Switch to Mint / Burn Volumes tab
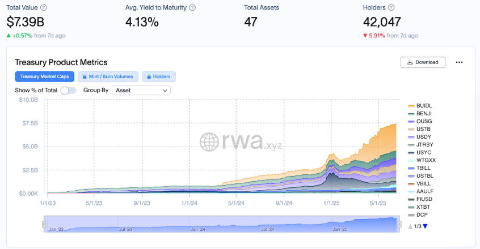Viewport: 480px width, 249px height. pyautogui.click(x=108, y=76)
